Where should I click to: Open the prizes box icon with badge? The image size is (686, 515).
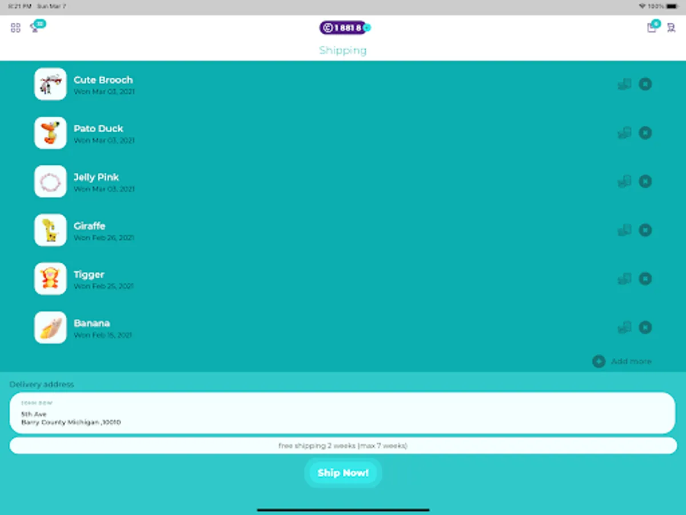click(653, 26)
